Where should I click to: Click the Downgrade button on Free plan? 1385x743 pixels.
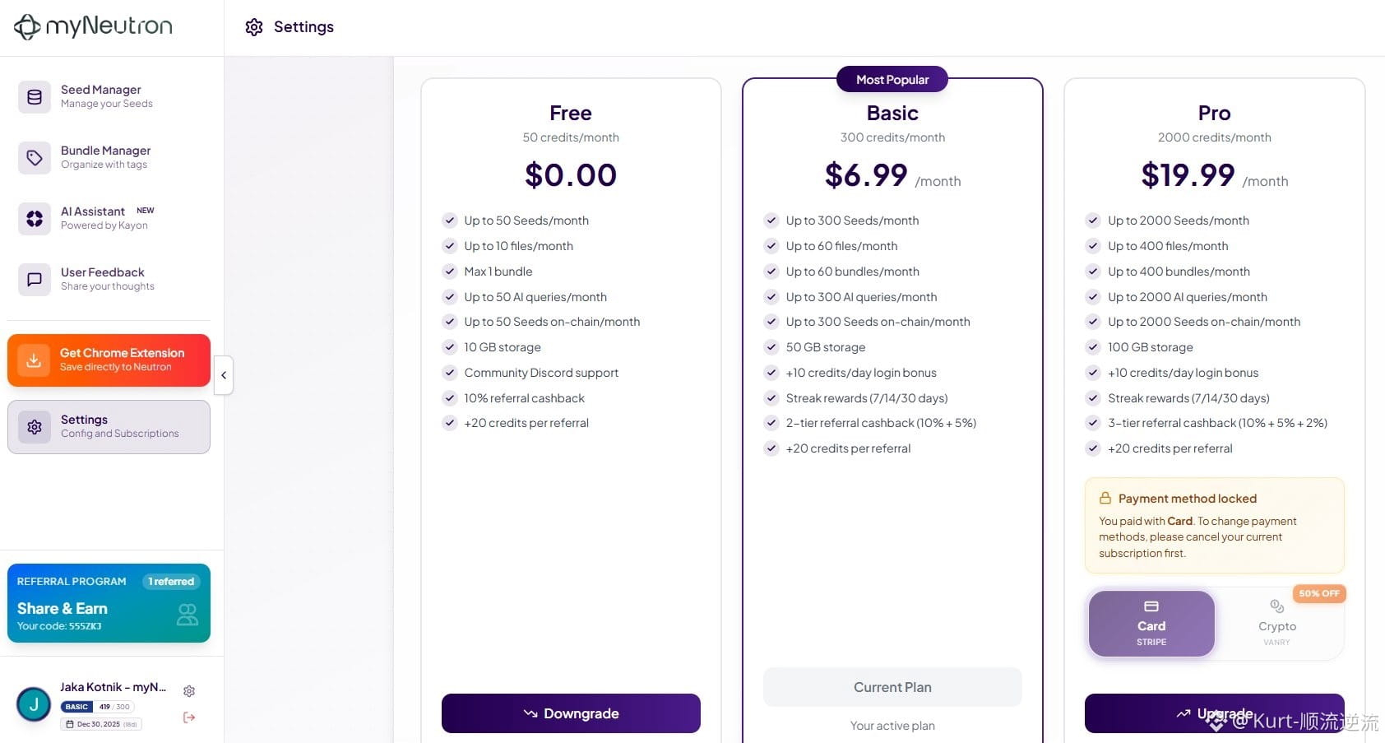[x=571, y=713]
